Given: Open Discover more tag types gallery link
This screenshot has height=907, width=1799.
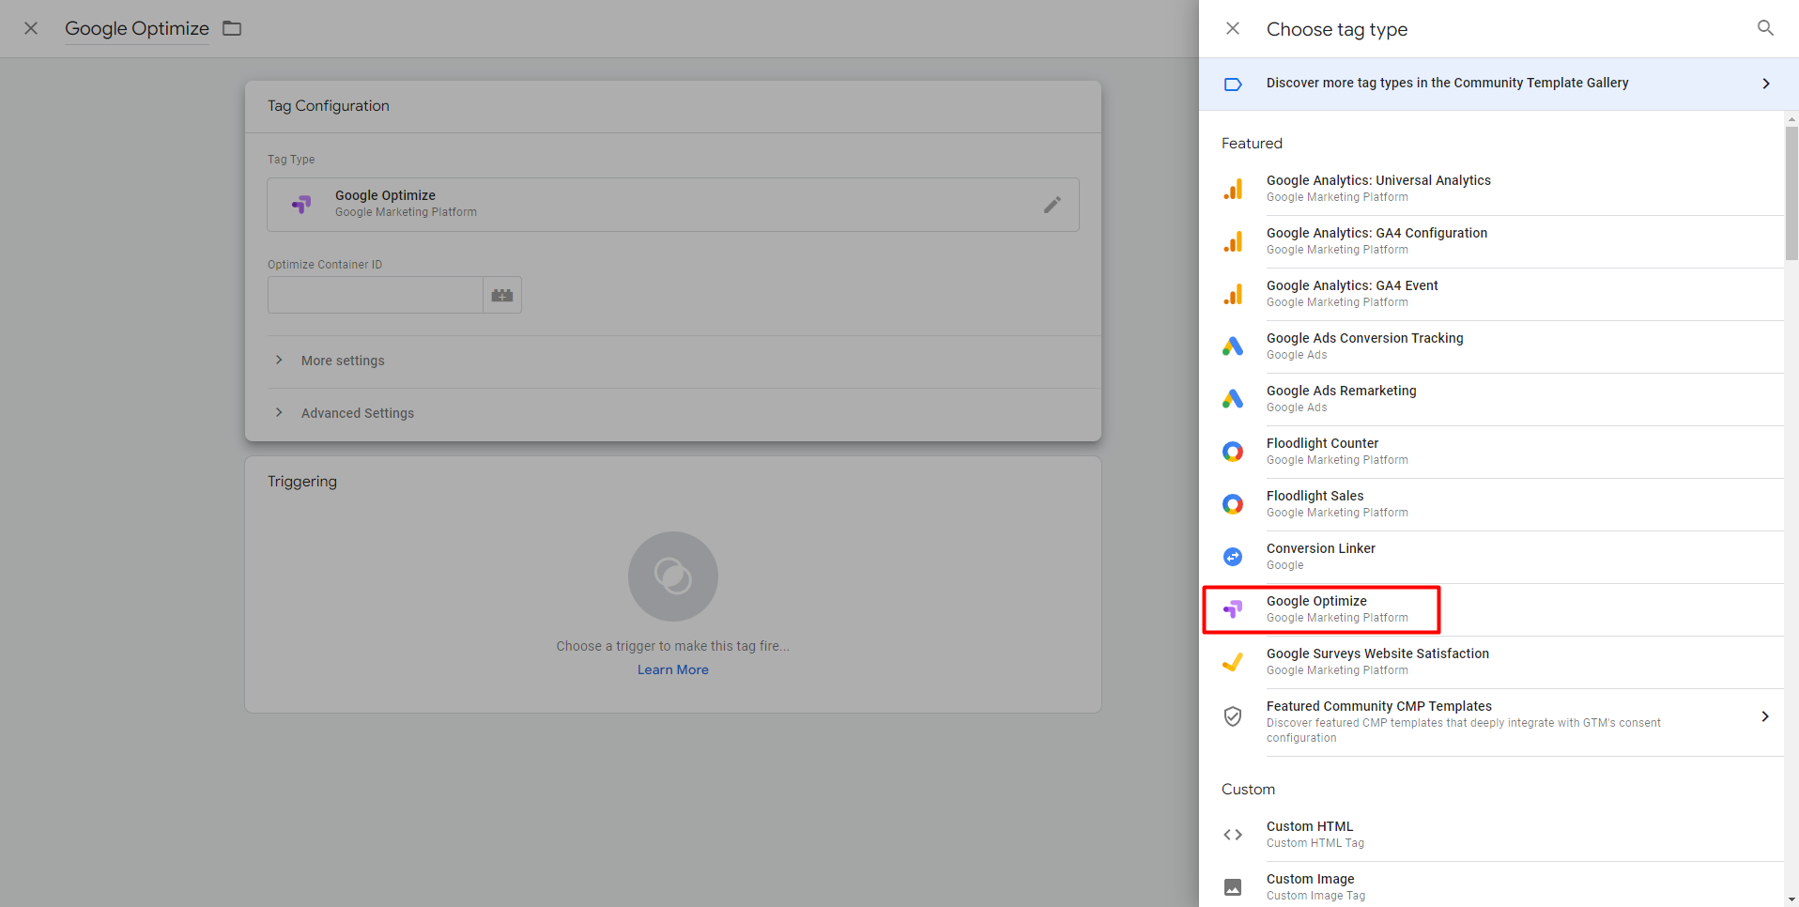Looking at the screenshot, I should coord(1499,84).
